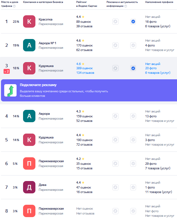The width and height of the screenshot is (177, 221).
Task: Click the 'Нет акций' blue link in Кудряшка row
Action: pyautogui.click(x=153, y=64)
